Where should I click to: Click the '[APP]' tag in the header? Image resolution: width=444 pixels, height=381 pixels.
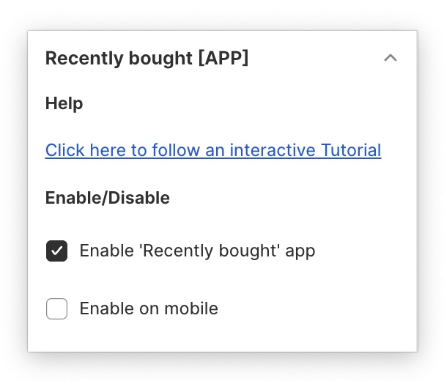pos(223,58)
